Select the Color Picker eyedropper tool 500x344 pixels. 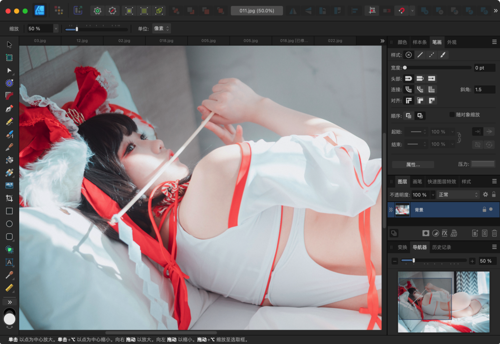(x=9, y=275)
